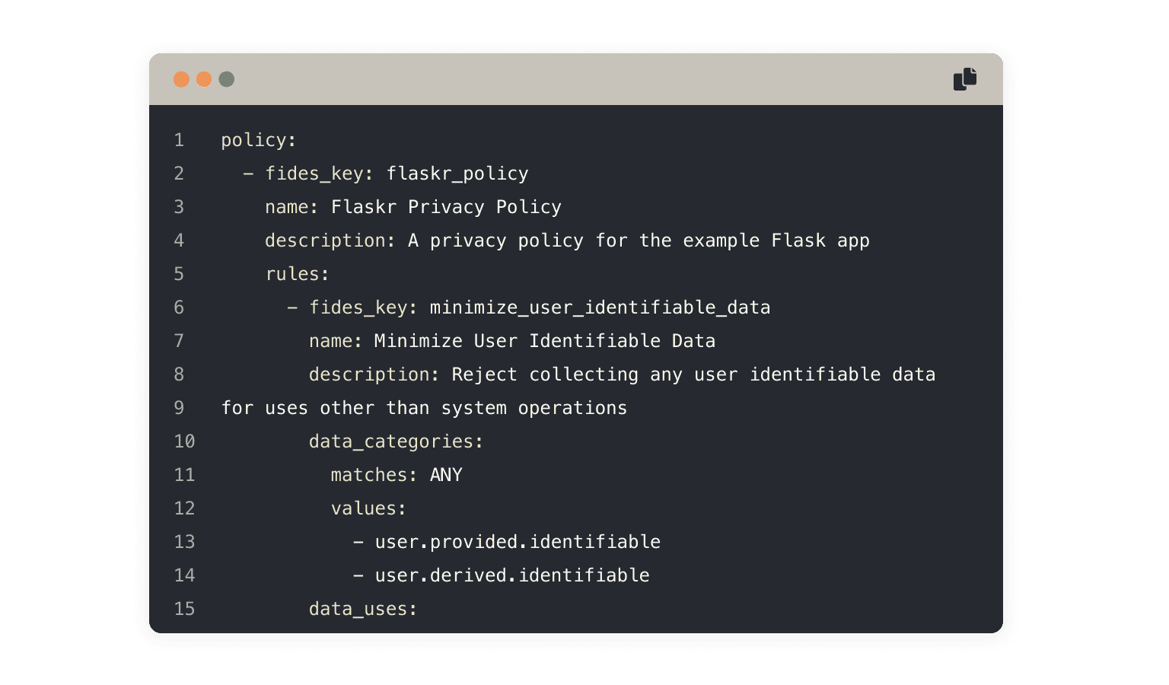
Task: Click the gray-green window dot
Action: [227, 79]
